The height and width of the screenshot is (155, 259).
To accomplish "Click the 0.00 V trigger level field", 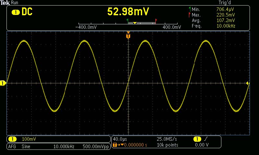I will pos(202,145).
